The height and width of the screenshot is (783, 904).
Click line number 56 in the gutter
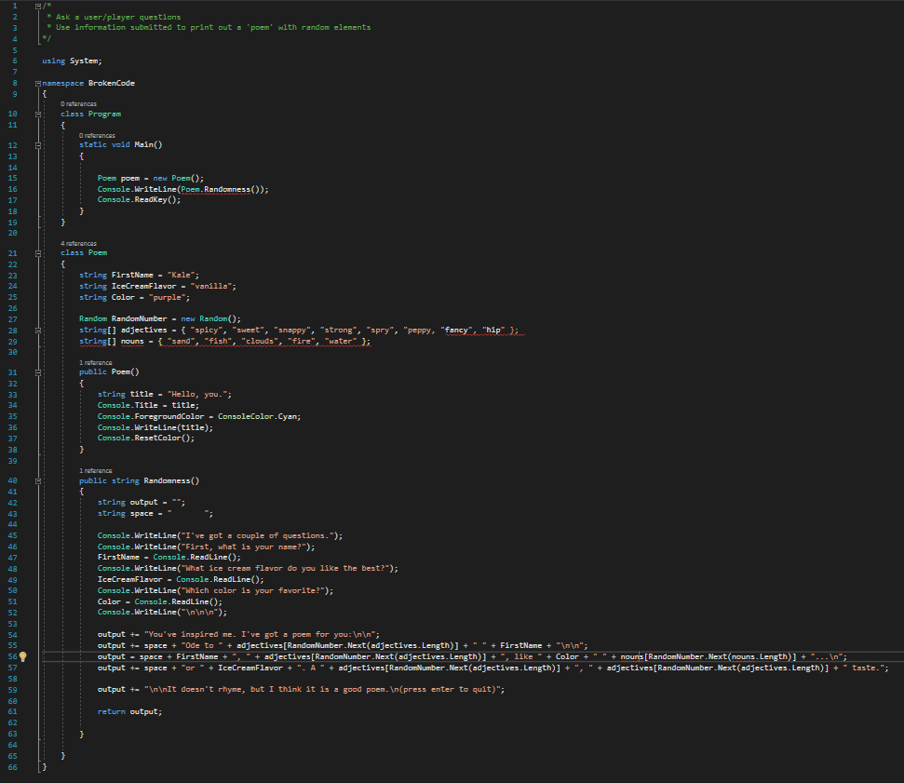point(13,656)
